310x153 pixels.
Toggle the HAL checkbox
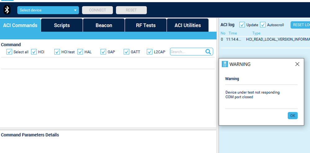[x=80, y=52]
